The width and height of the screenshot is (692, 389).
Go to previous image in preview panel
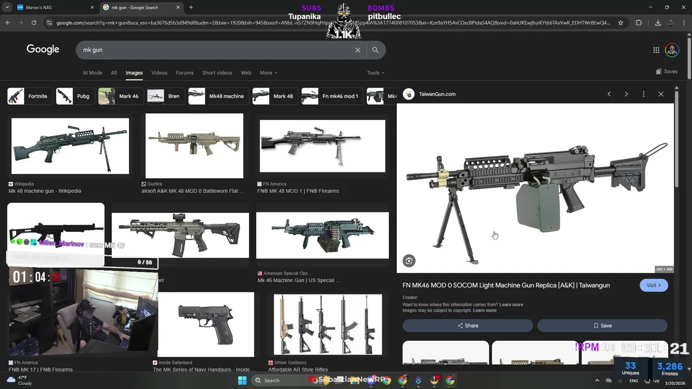pyautogui.click(x=609, y=94)
